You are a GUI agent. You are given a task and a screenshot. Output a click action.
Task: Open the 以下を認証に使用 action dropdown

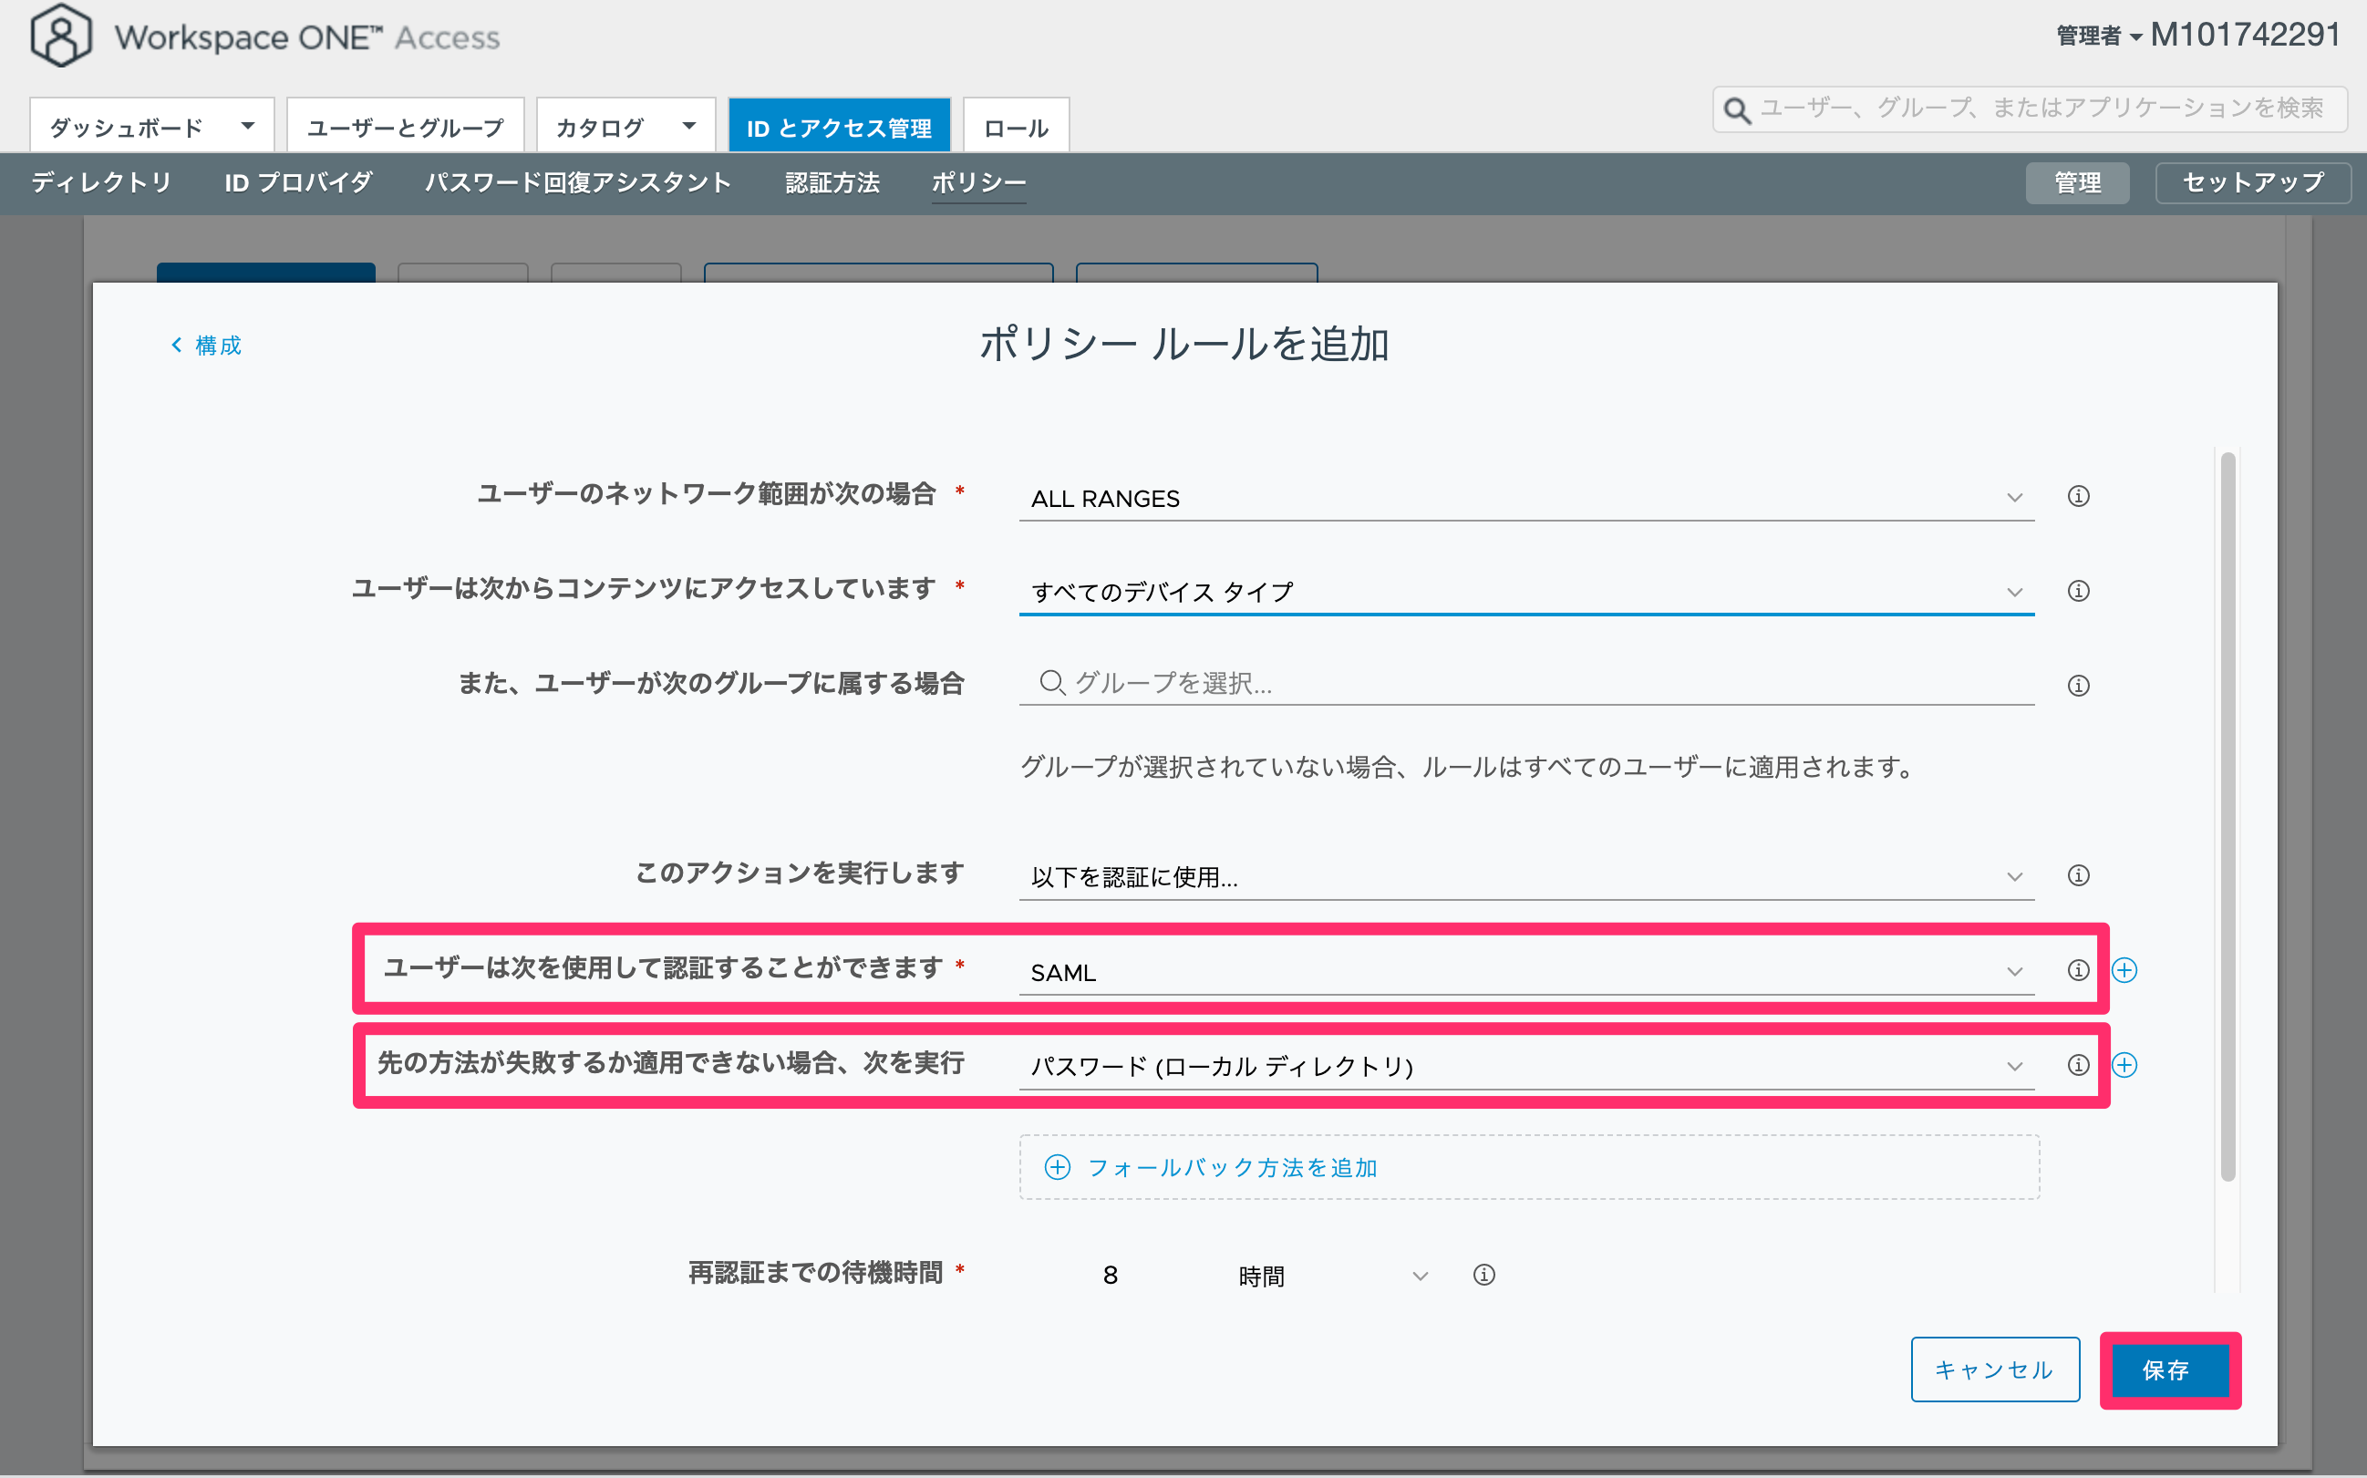click(1526, 876)
